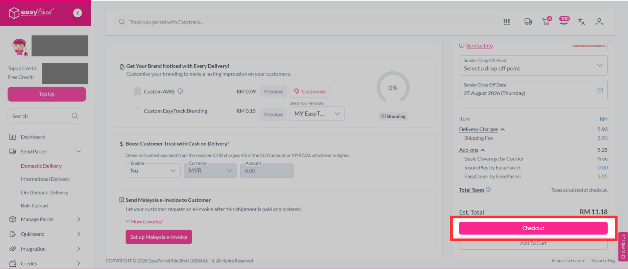Click the Send Parcel truck icon

[13, 152]
